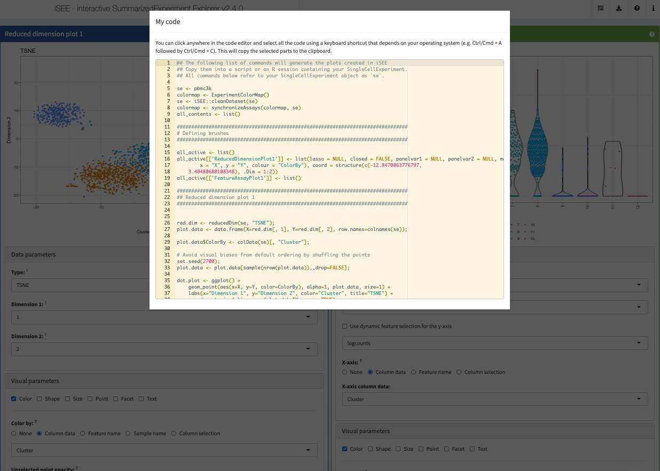
Task: Click help icon on green panel header
Action: click(x=651, y=34)
